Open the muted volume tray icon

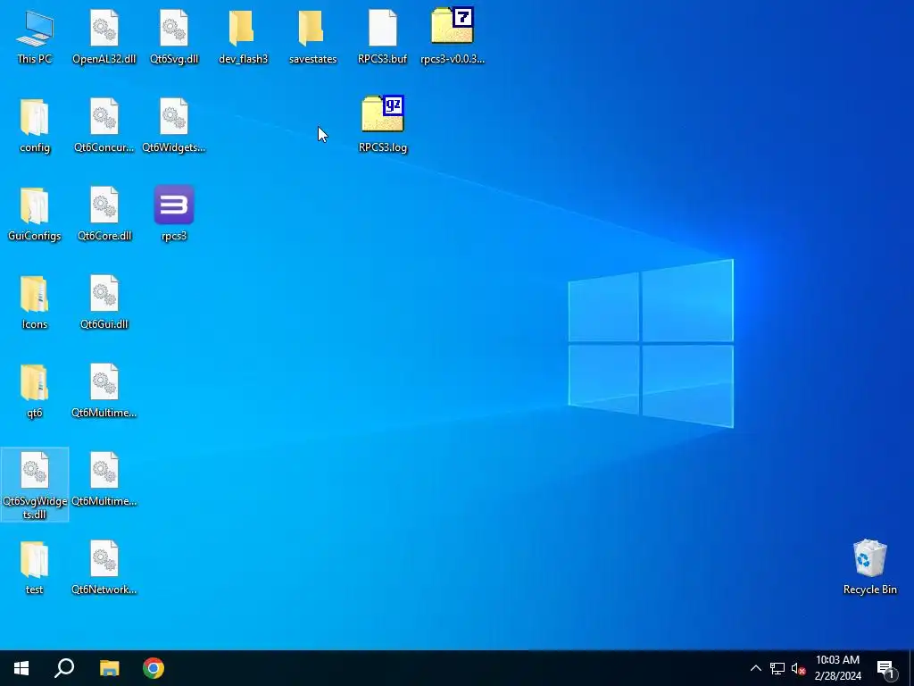click(798, 668)
